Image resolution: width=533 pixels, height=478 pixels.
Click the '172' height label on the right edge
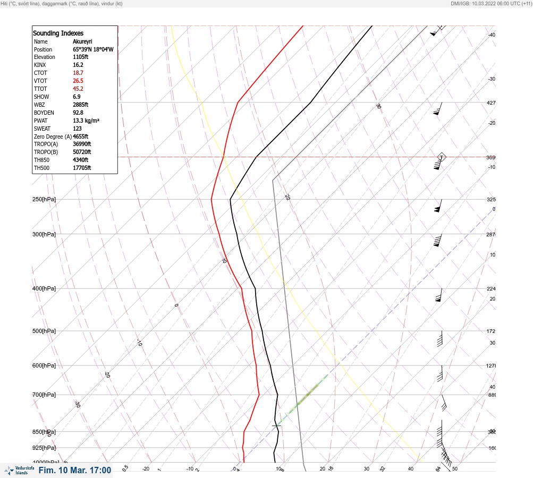pos(491,331)
